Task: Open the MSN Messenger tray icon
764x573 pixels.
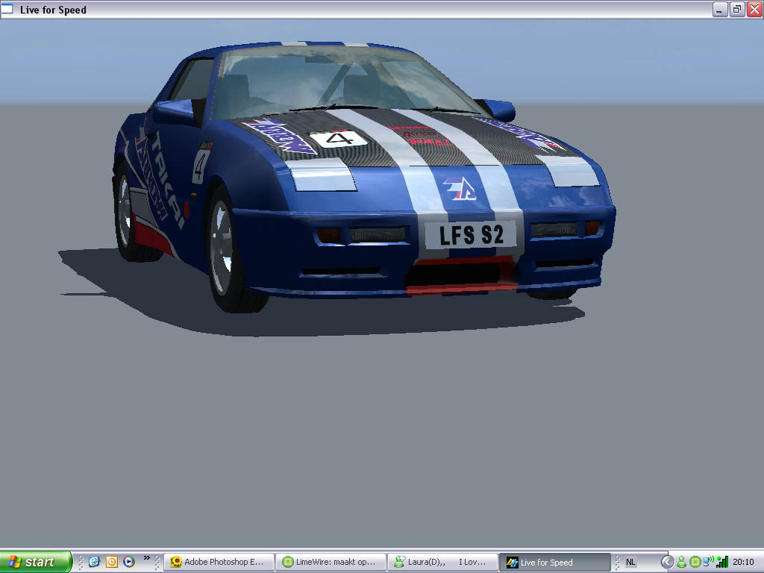Action: [681, 562]
